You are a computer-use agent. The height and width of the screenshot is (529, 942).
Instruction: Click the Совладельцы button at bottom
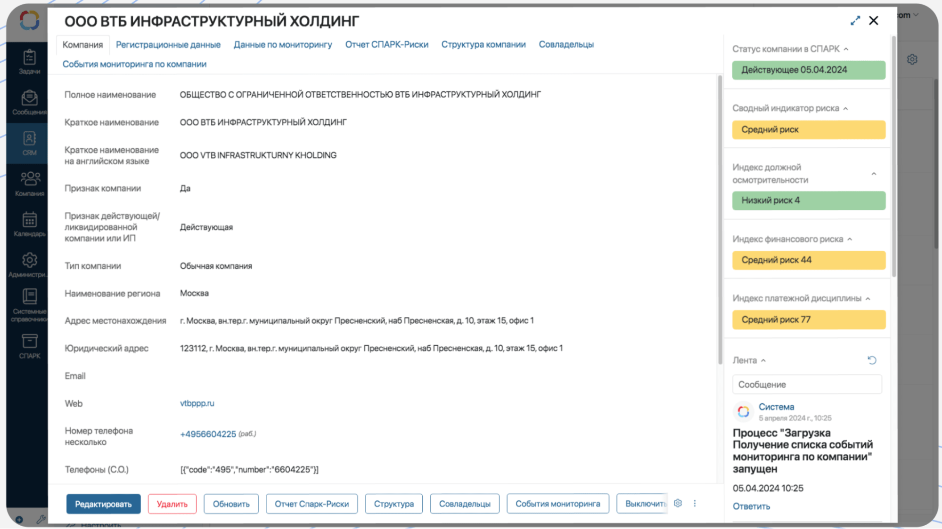[465, 504]
